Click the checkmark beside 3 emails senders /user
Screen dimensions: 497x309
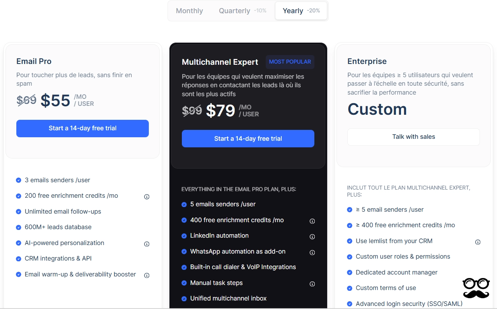pos(18,180)
